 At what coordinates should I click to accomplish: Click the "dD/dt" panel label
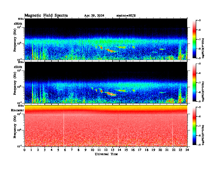(x=18, y=67)
